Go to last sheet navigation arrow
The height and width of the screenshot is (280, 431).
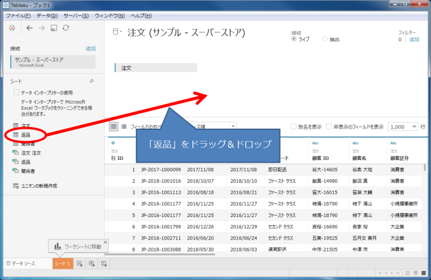pyautogui.click(x=398, y=273)
